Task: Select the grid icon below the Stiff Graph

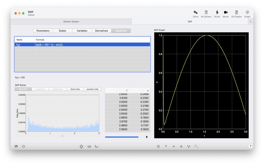Action: [x=158, y=146]
